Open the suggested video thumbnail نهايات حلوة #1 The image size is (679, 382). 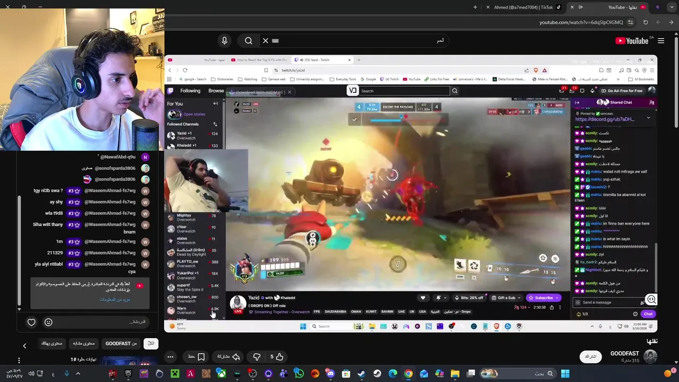[129, 362]
